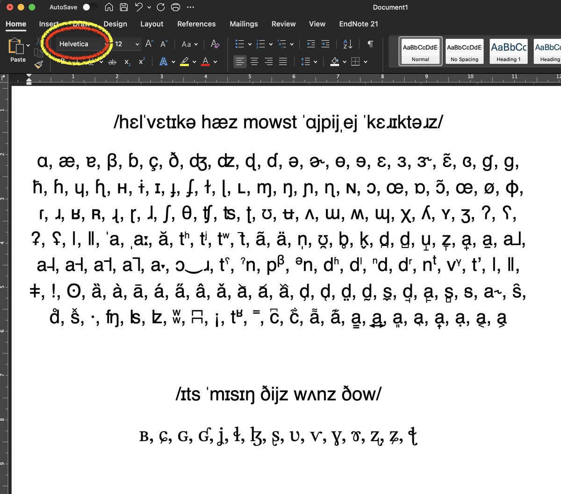The width and height of the screenshot is (561, 494).
Task: Click the Borders icon
Action: tap(356, 62)
